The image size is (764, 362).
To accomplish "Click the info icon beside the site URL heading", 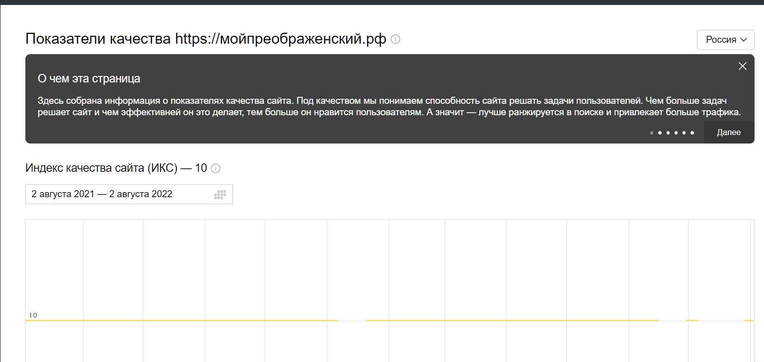I will (395, 39).
